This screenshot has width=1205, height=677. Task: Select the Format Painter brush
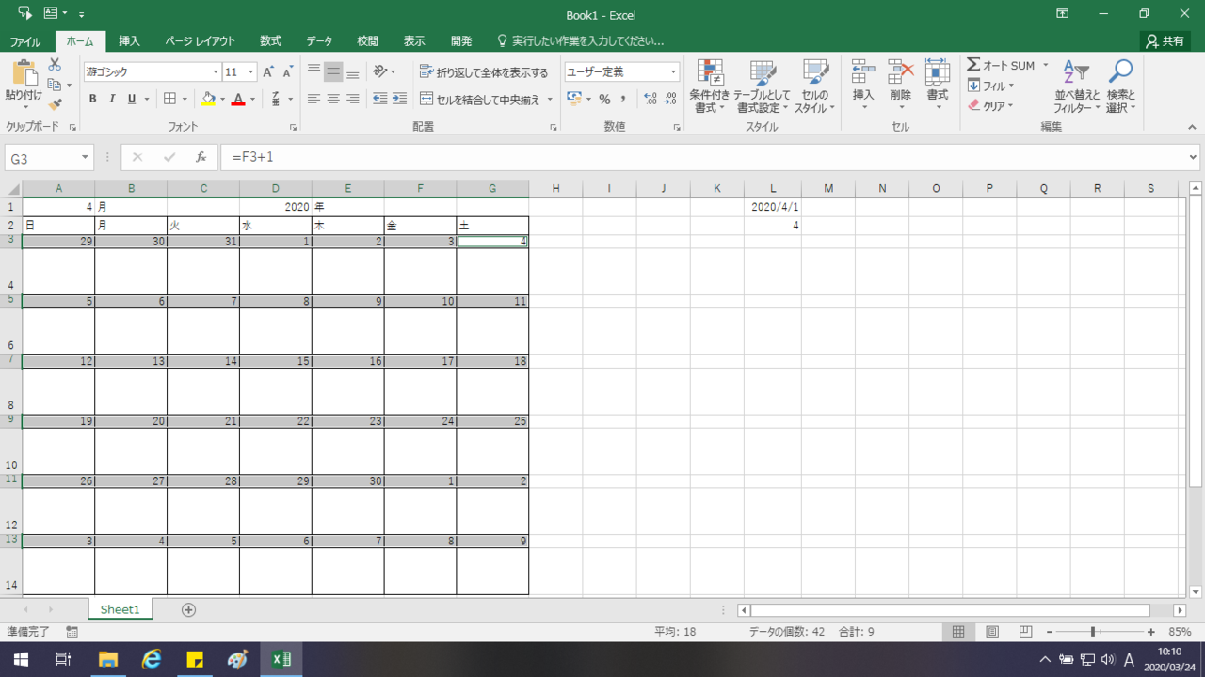[x=55, y=105]
